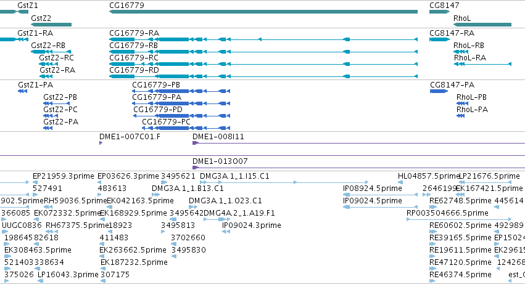This screenshot has width=525, height=284.
Task: Click the CG16779-PA label
Action: pos(157,97)
